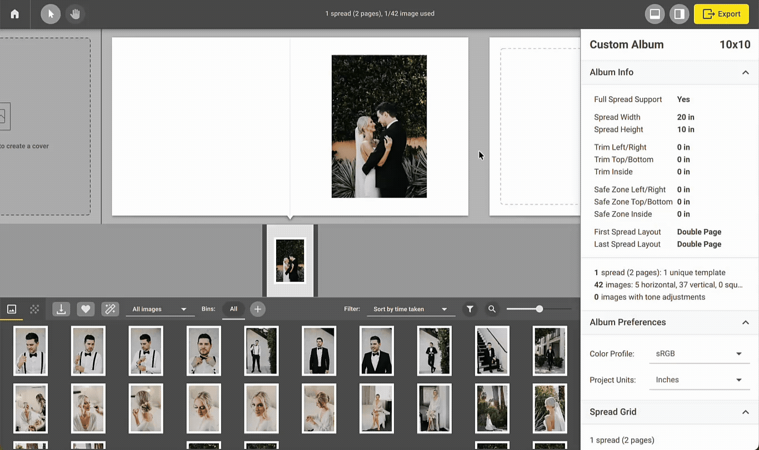The image size is (759, 450).
Task: Select the spread thumbnail in the filmstrip
Action: click(290, 261)
